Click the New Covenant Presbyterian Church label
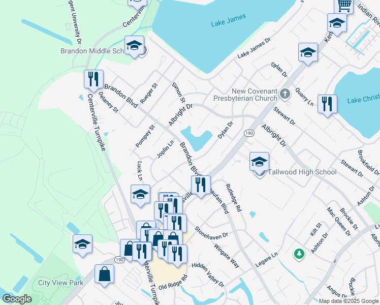This screenshot has width=380, height=305. coord(245,95)
